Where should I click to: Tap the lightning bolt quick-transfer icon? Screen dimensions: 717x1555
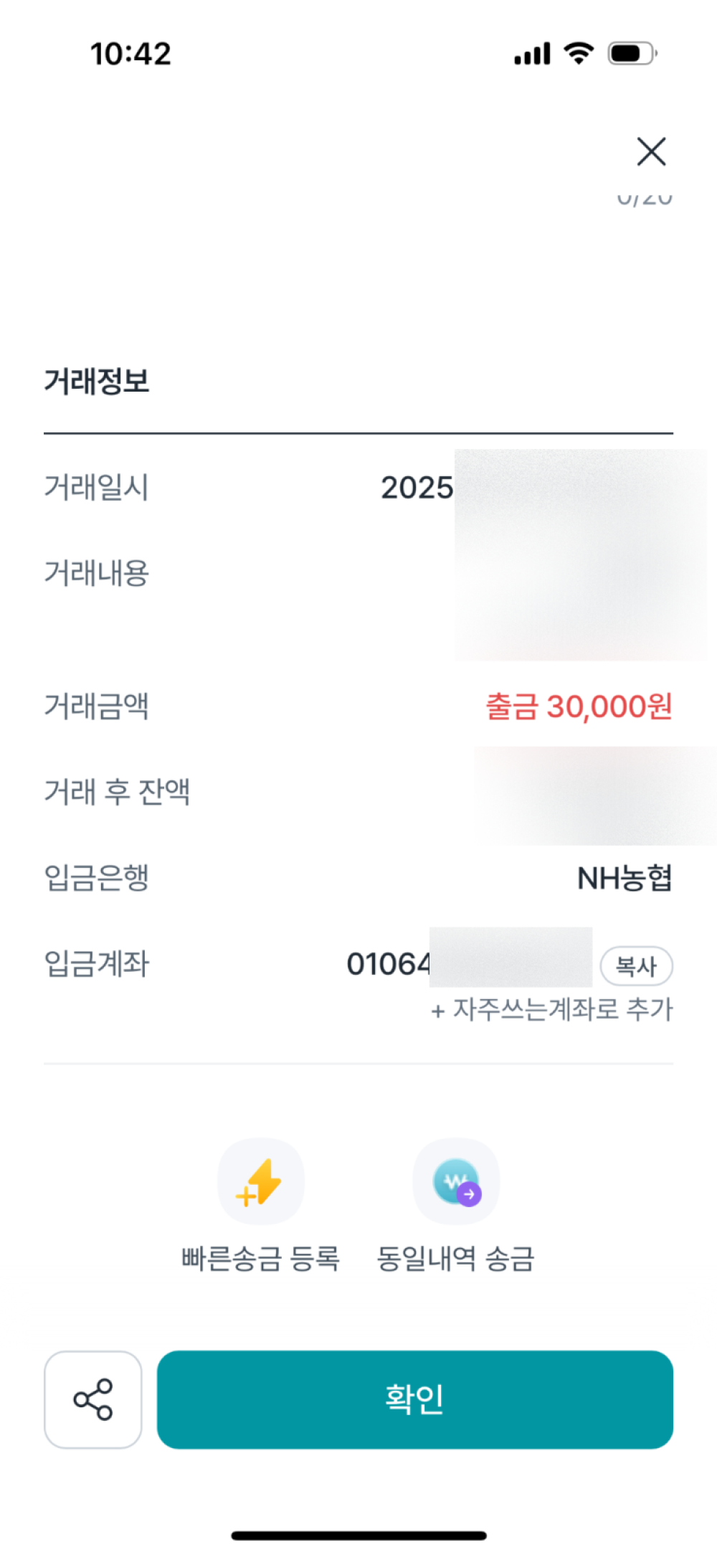coord(261,1181)
